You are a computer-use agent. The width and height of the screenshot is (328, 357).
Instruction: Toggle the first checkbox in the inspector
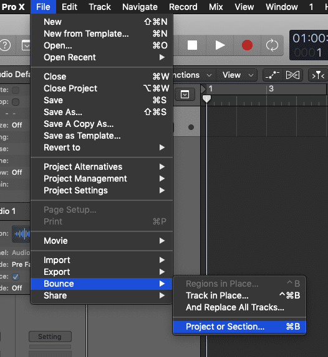pos(16,90)
